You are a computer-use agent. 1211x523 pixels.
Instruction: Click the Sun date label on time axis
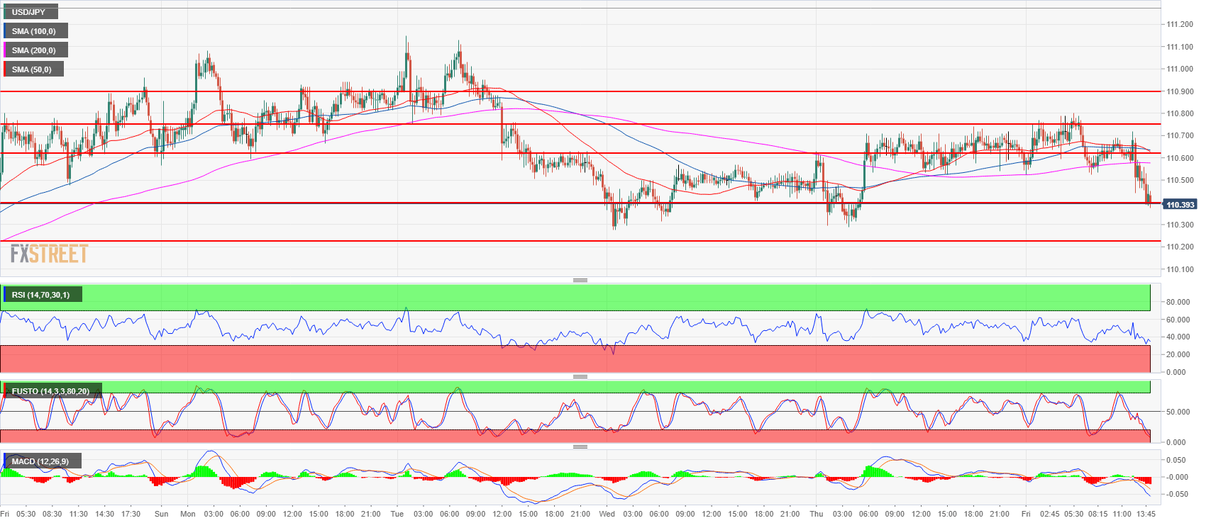[162, 514]
